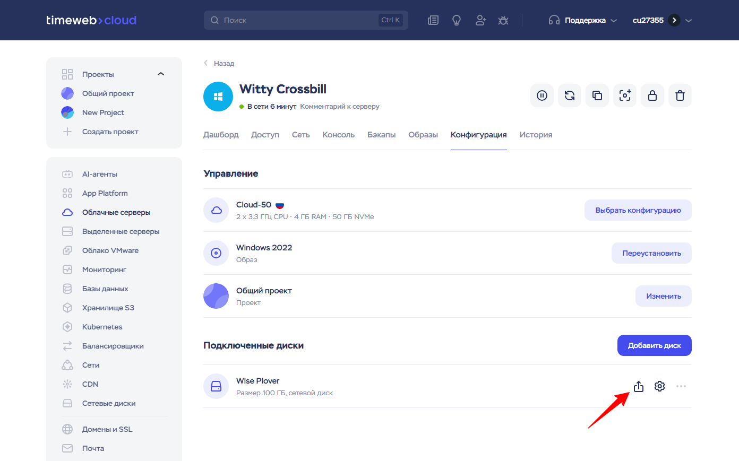
Task: Switch to the Бэкапы tab
Action: click(x=381, y=135)
